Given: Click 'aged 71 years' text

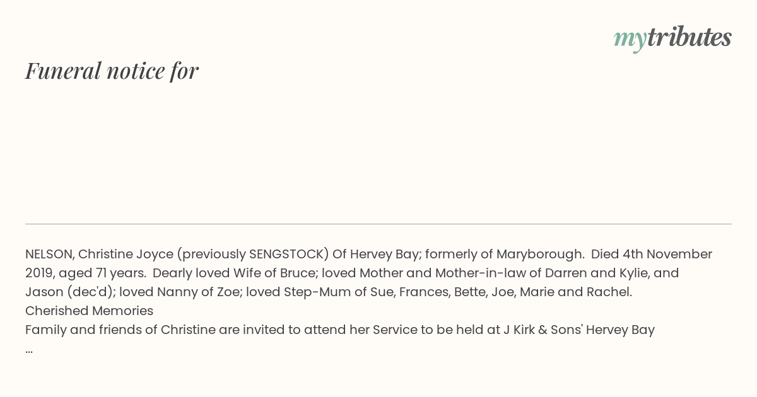Looking at the screenshot, I should point(102,273).
